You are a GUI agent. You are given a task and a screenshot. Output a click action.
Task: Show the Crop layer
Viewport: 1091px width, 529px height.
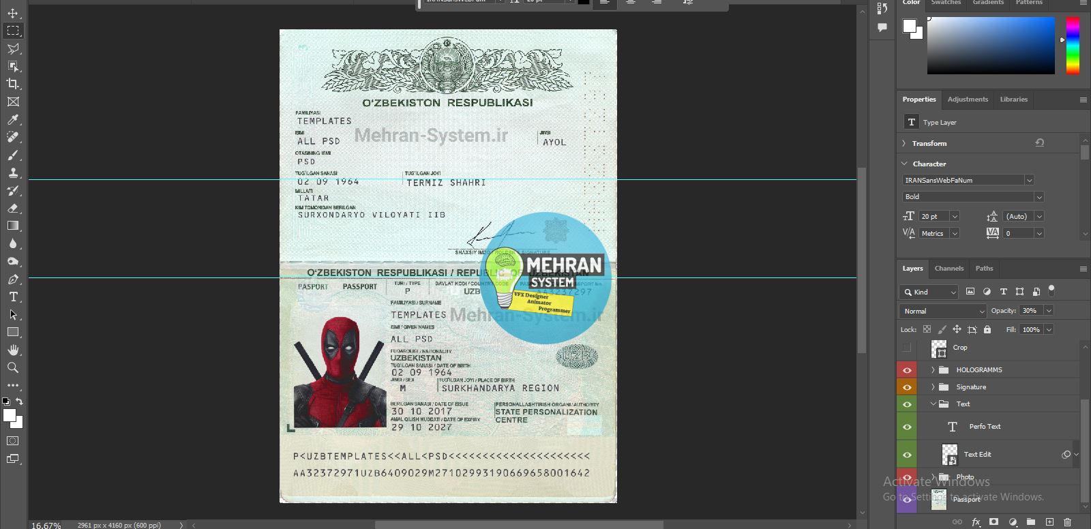[907, 348]
